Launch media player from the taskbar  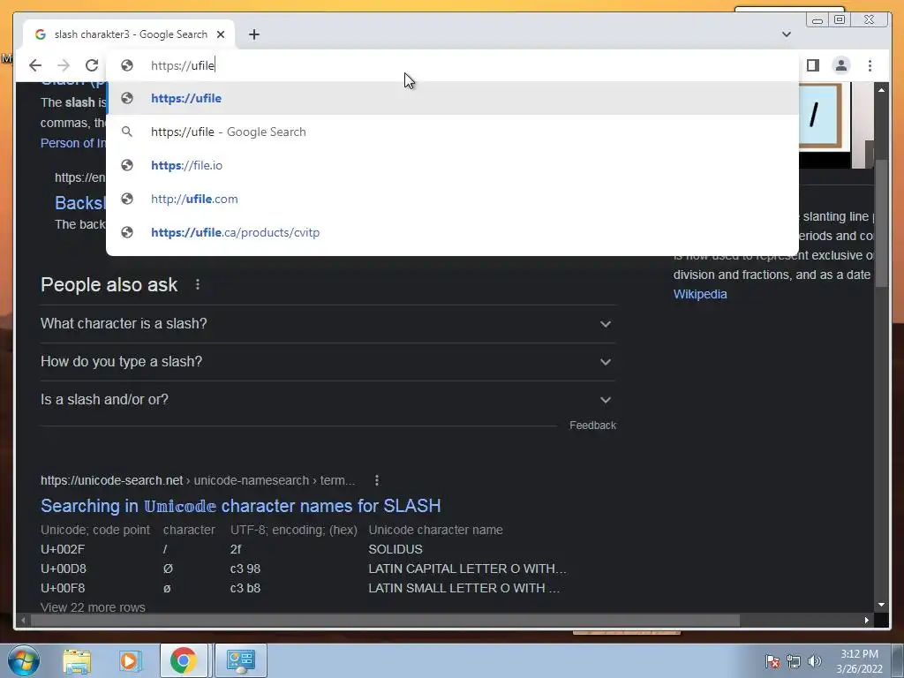tap(131, 660)
